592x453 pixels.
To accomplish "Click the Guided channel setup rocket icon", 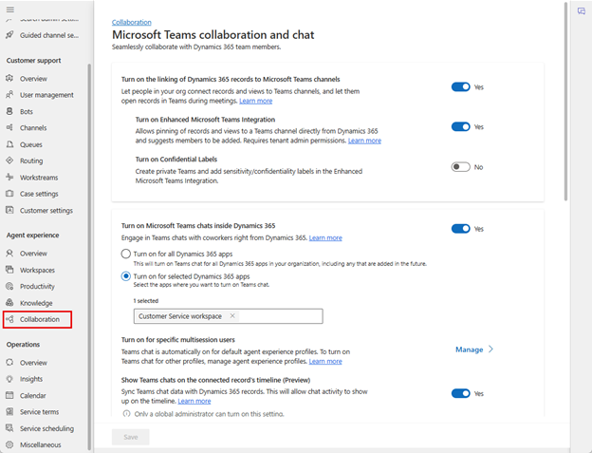I will [9, 35].
